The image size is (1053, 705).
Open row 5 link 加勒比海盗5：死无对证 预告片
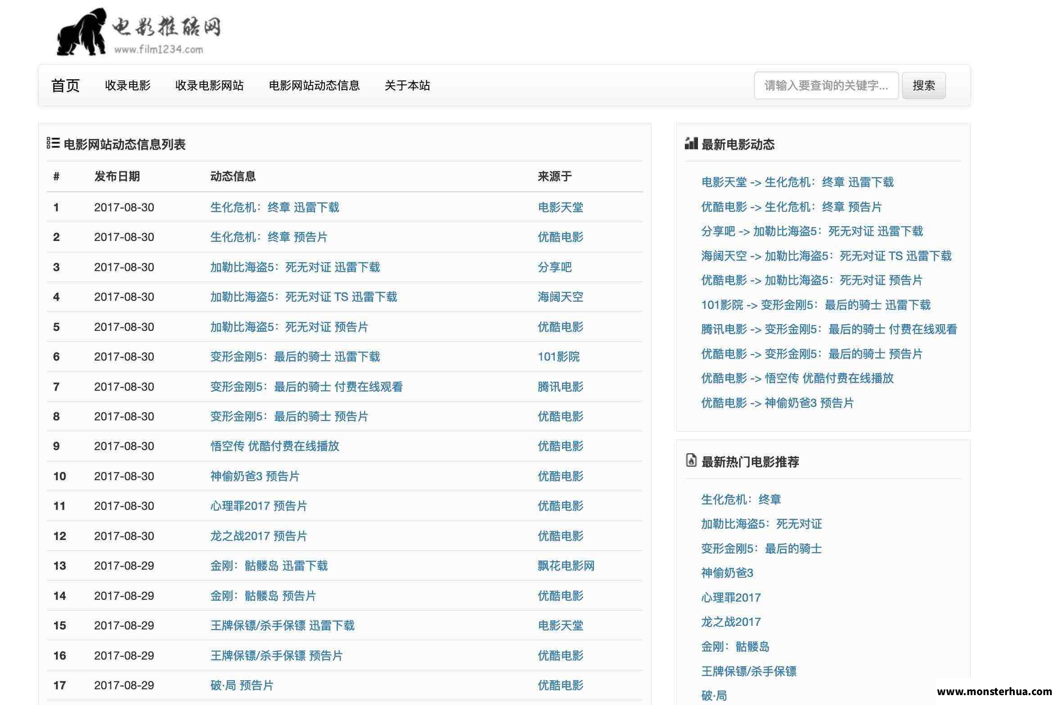coord(289,327)
